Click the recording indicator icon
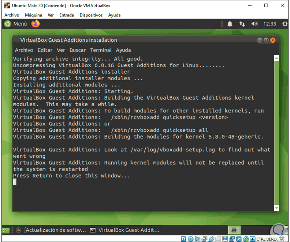290x242 pixels. [x=232, y=239]
